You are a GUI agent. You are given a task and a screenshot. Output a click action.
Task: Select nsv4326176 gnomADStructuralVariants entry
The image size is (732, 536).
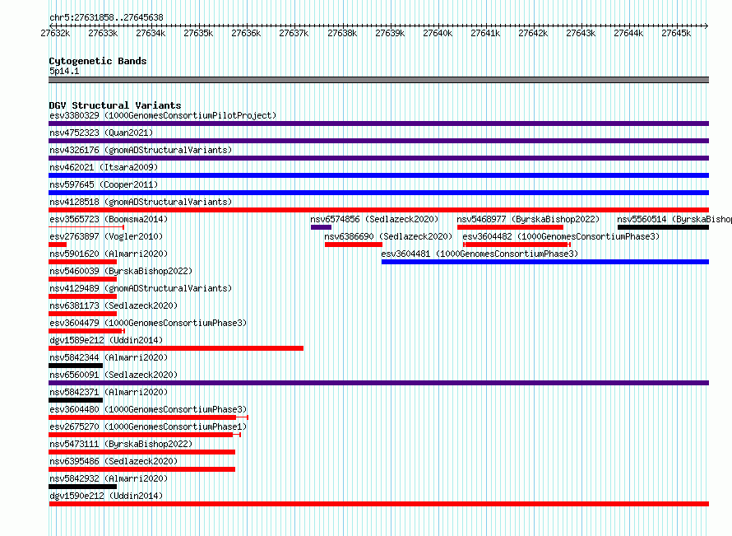point(141,150)
